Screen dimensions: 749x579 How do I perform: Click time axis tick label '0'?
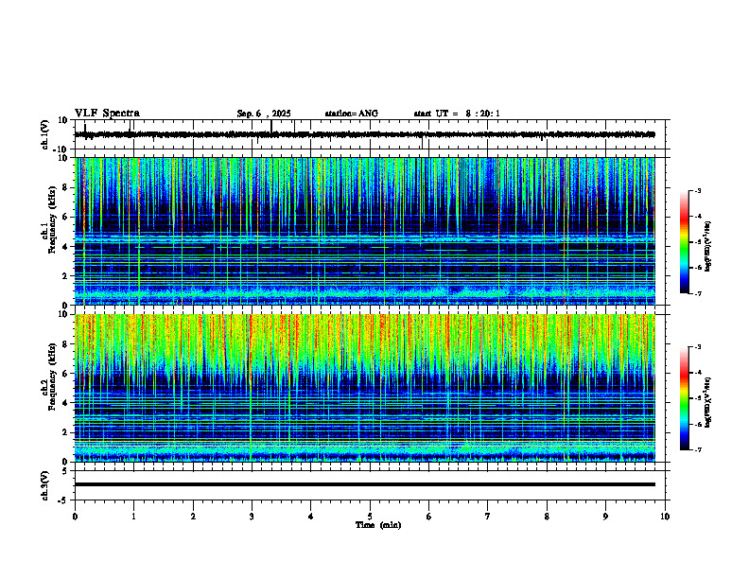[75, 517]
